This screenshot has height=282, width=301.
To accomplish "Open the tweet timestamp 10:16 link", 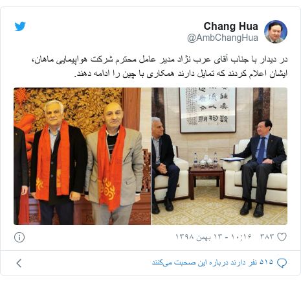I will (x=214, y=237).
